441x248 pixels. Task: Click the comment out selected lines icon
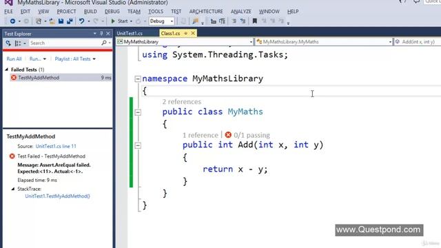click(234, 21)
